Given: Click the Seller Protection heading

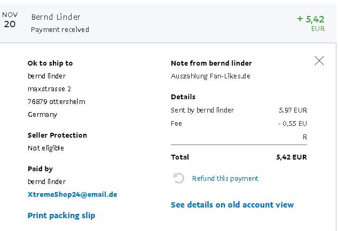Looking at the screenshot, I should tap(57, 135).
